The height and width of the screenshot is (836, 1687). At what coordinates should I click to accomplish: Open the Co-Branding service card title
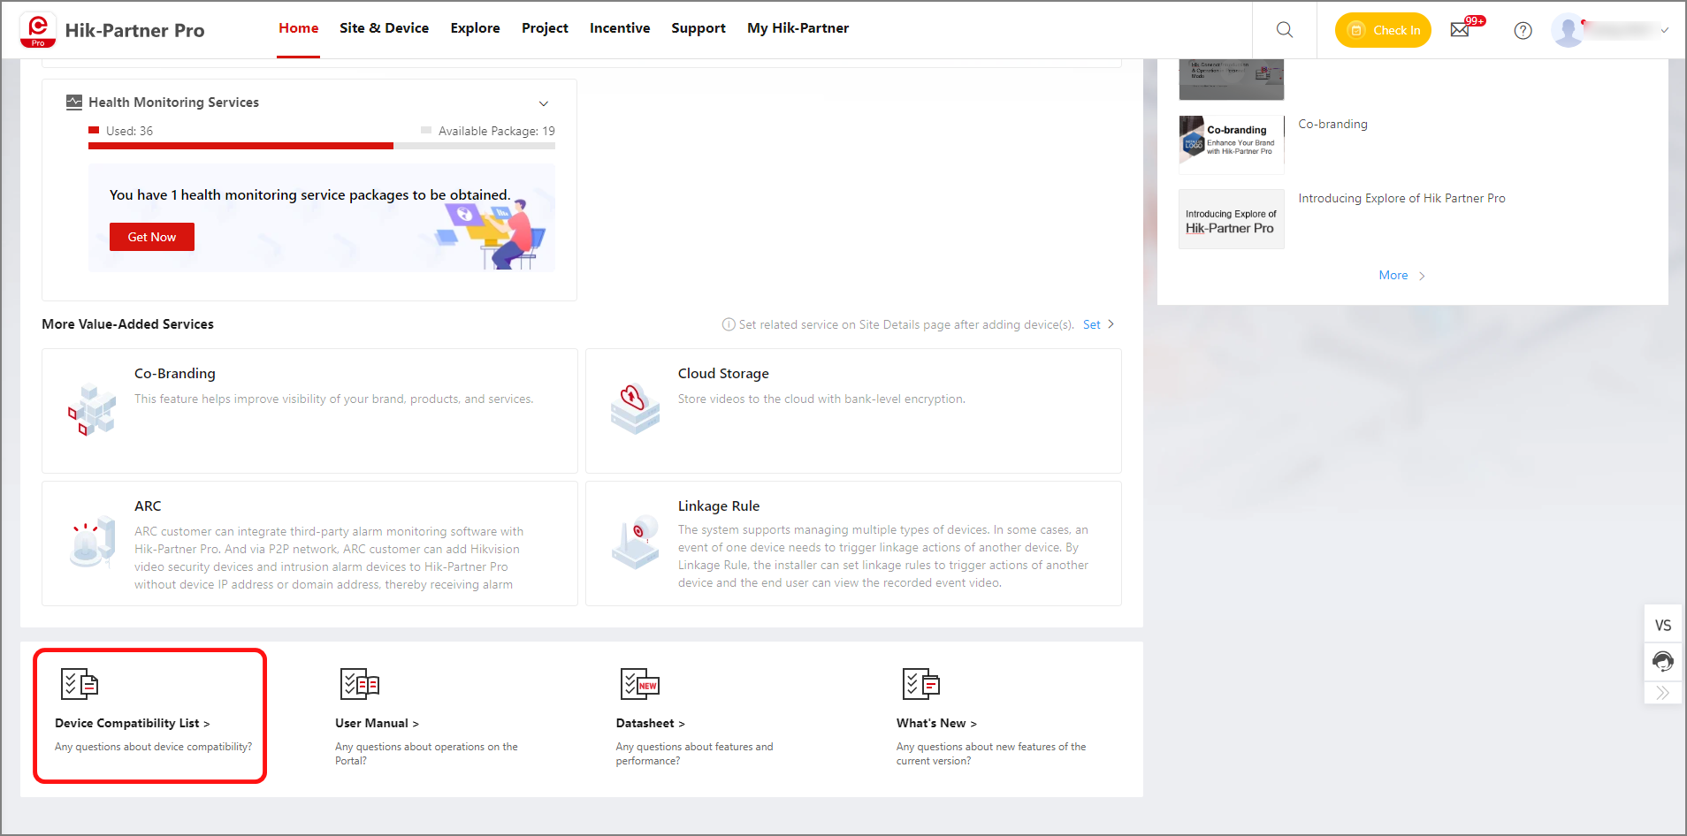click(x=175, y=374)
